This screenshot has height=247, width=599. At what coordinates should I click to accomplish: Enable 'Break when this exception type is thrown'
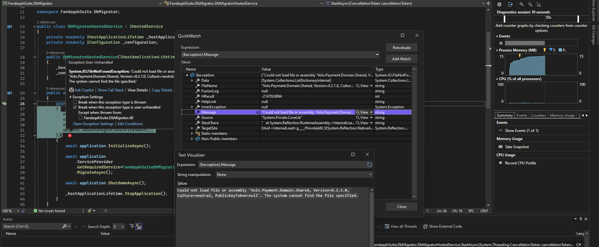(x=75, y=102)
